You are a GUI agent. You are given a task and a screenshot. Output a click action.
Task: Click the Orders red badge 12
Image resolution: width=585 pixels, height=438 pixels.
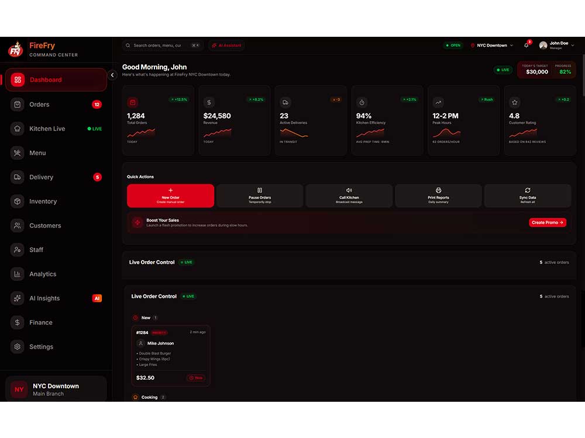click(x=97, y=105)
